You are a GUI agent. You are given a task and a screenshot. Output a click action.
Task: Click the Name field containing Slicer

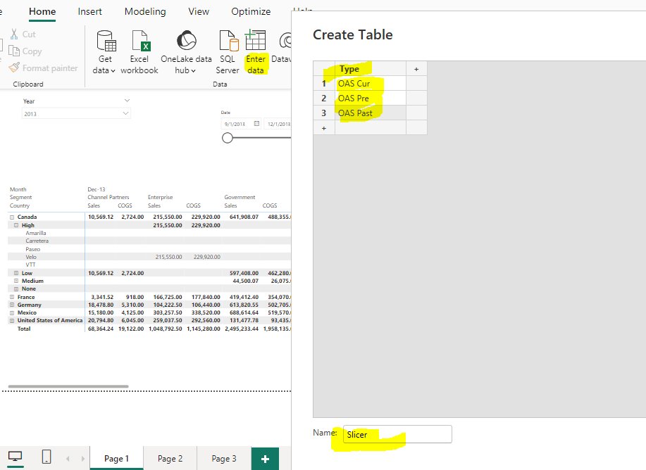click(x=397, y=434)
